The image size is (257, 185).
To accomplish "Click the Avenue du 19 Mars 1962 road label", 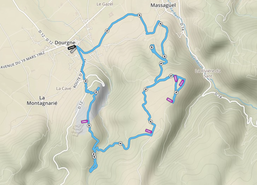I will [x=23, y=60].
